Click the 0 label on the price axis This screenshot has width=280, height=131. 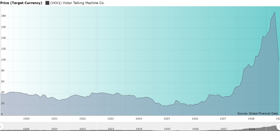pyautogui.click(x=1, y=114)
